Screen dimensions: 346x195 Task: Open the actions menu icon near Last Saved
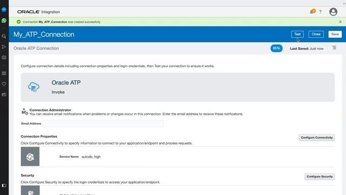(334, 48)
